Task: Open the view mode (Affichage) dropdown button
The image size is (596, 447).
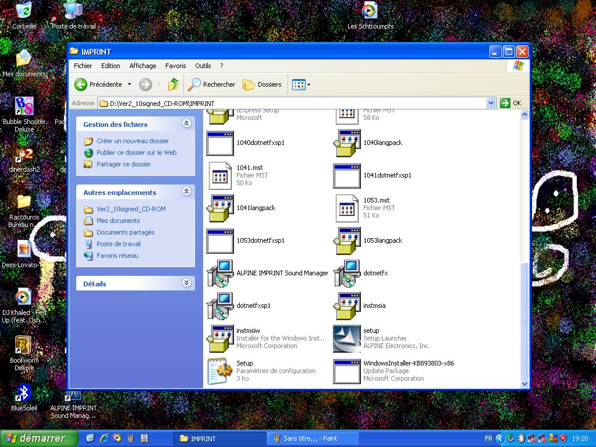Action: (x=301, y=84)
